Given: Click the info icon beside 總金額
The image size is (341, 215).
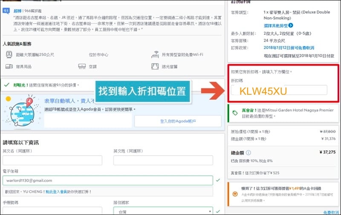Looking at the screenshot, I should click(249, 153).
